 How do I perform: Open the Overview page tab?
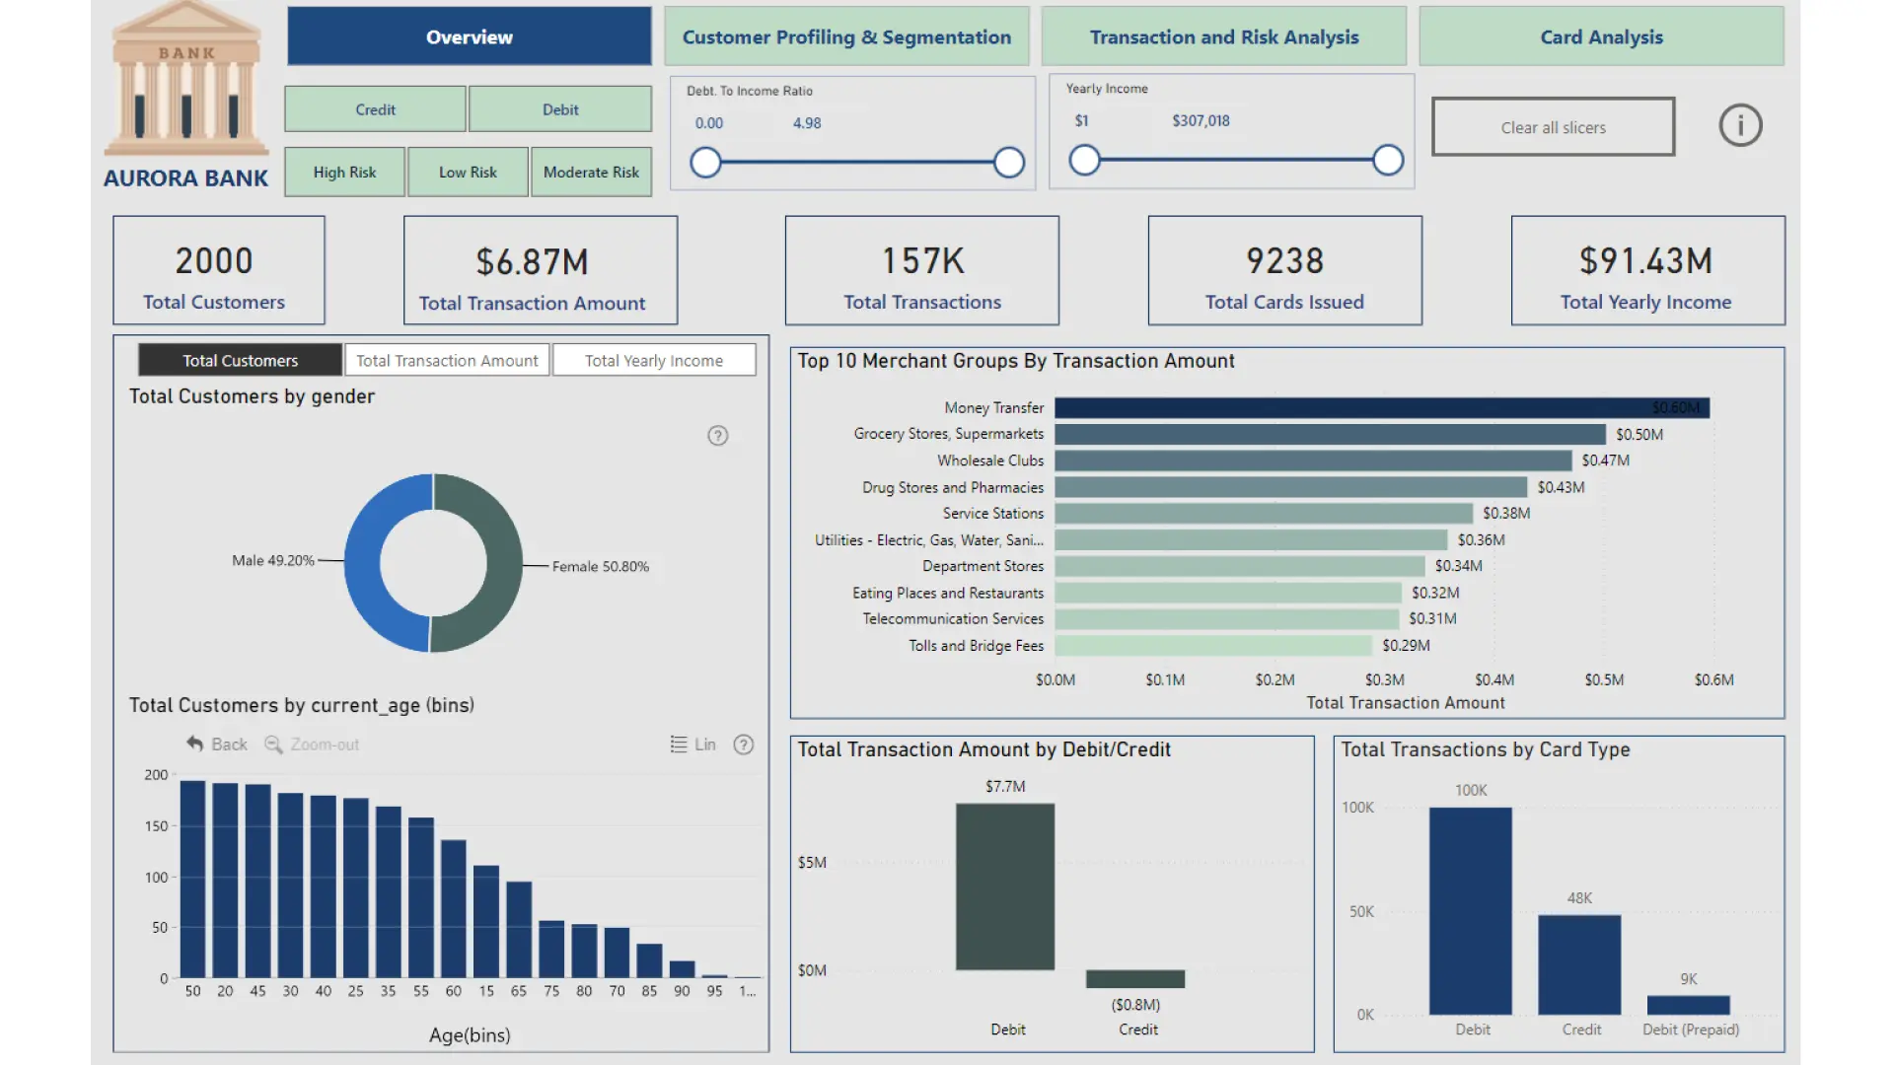[470, 36]
